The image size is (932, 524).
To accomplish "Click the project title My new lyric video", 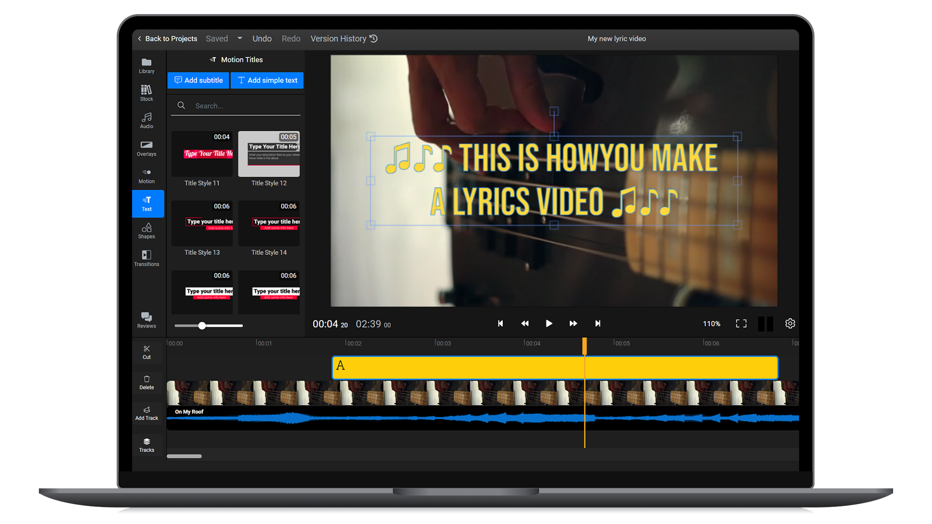I will (x=616, y=38).
